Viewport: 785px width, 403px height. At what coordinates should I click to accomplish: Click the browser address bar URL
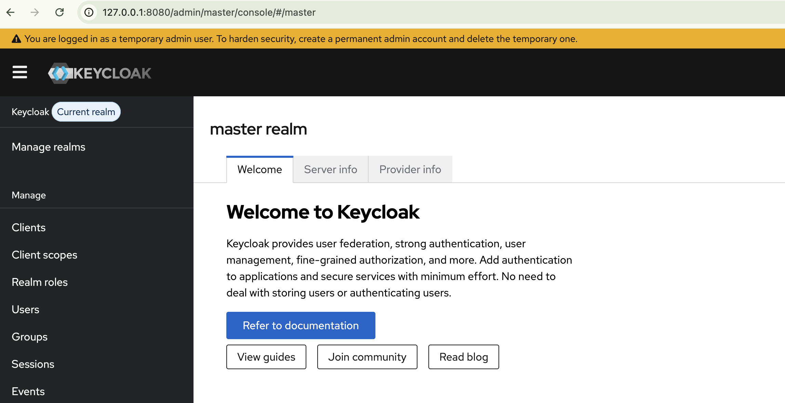click(x=209, y=13)
